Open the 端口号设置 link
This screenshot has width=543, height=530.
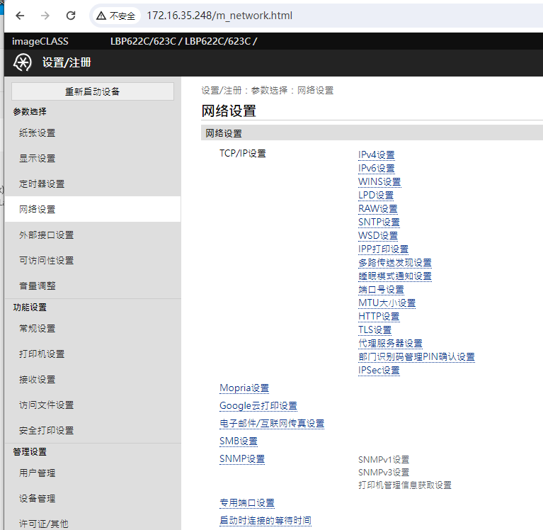(382, 290)
